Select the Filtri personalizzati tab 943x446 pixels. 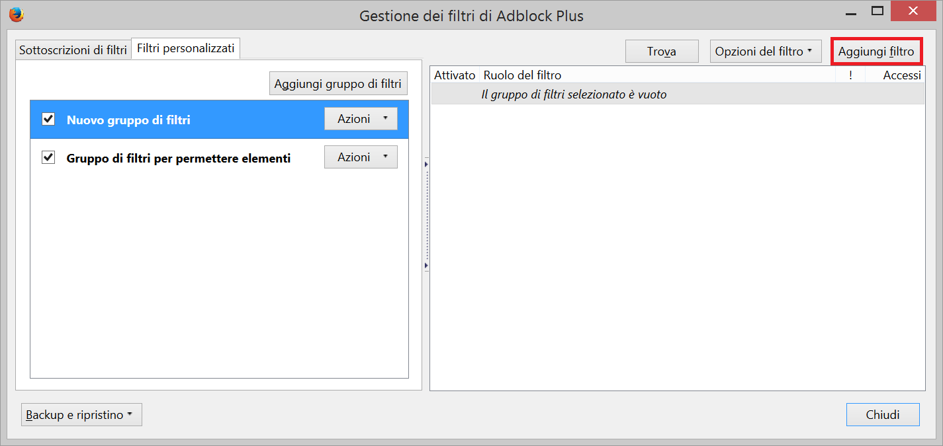(x=186, y=49)
